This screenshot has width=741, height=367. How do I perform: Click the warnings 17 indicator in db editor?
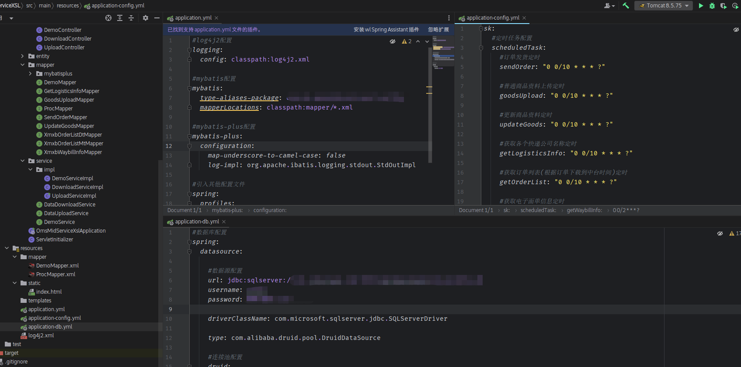click(x=735, y=233)
